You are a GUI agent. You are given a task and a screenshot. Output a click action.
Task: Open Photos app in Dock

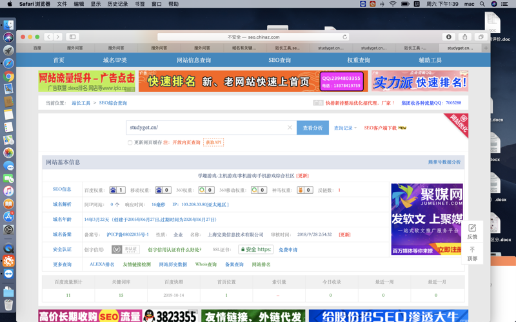click(8, 153)
